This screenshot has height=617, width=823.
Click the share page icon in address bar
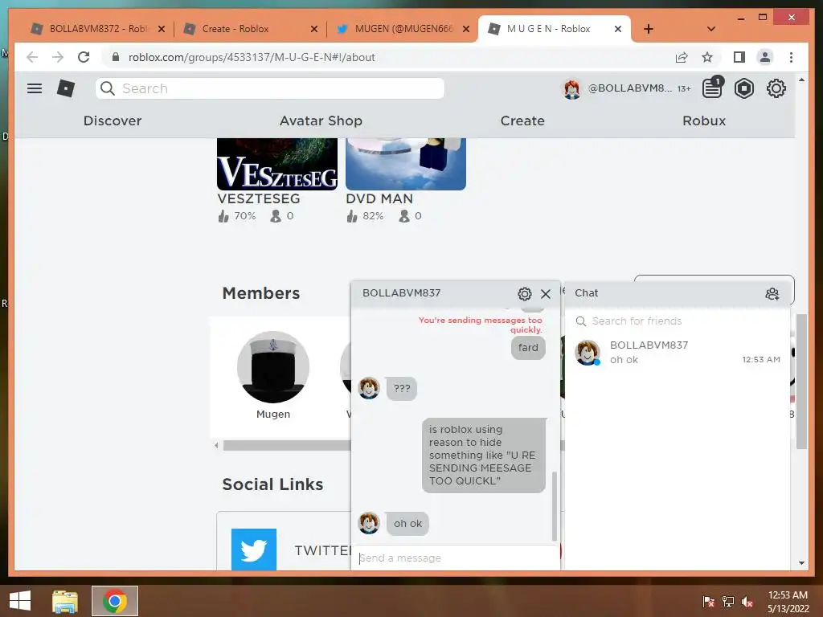point(682,57)
